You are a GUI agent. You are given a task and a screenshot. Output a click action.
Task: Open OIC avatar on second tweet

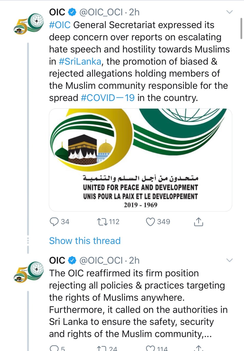[29, 272]
